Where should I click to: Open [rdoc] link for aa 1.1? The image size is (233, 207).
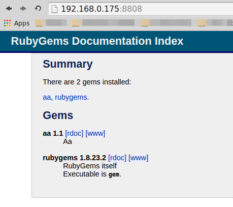tap(74, 133)
